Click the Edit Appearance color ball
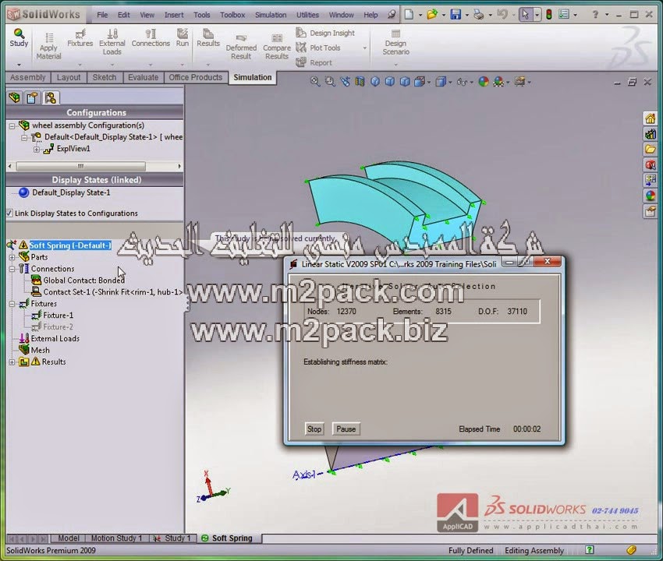 click(484, 82)
